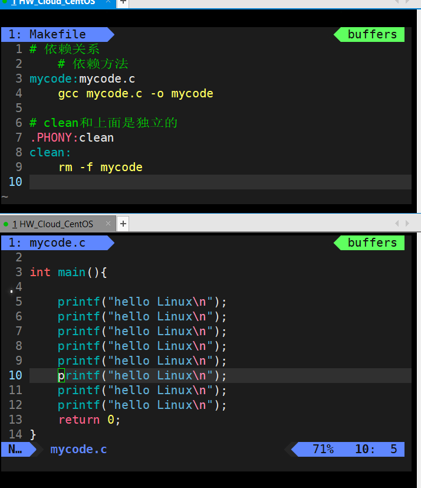Click the plus new-tab button in lower terminal
Image resolution: width=421 pixels, height=488 pixels.
(123, 224)
